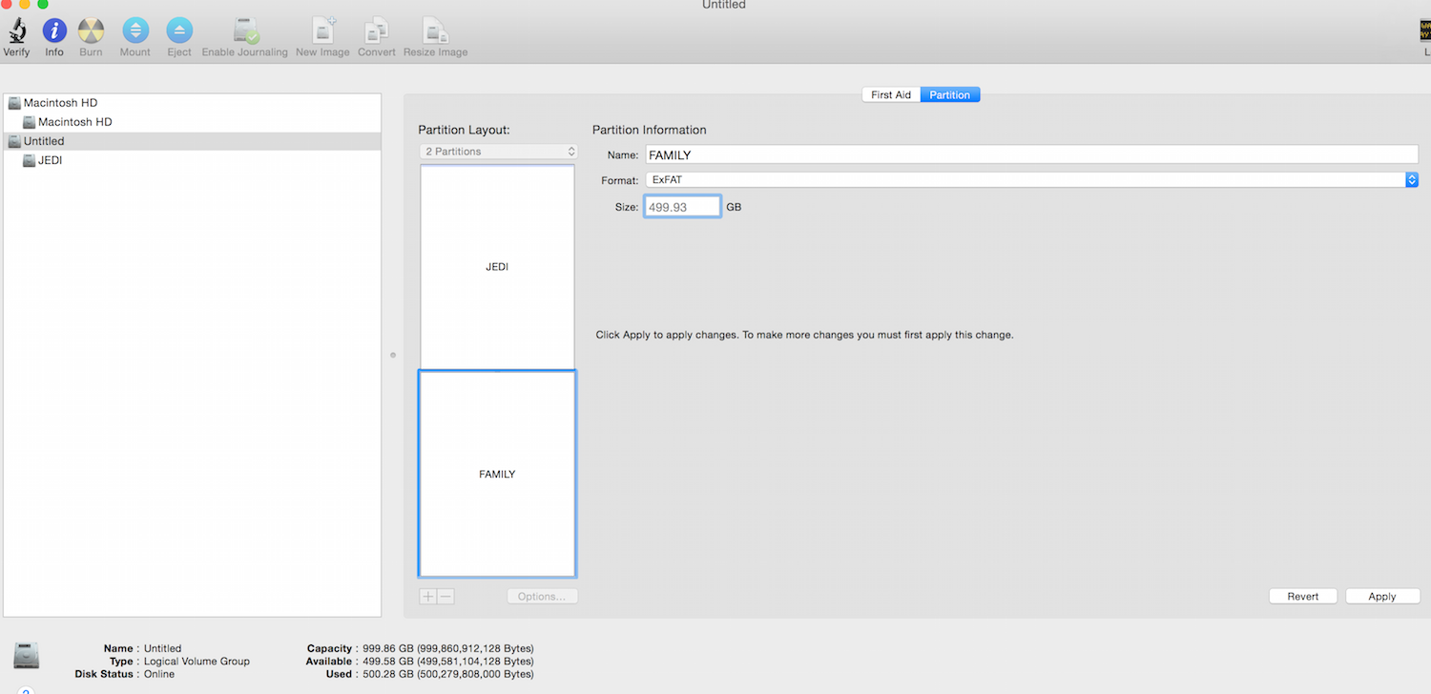Click the add partition plus button
The height and width of the screenshot is (694, 1431).
click(x=428, y=597)
